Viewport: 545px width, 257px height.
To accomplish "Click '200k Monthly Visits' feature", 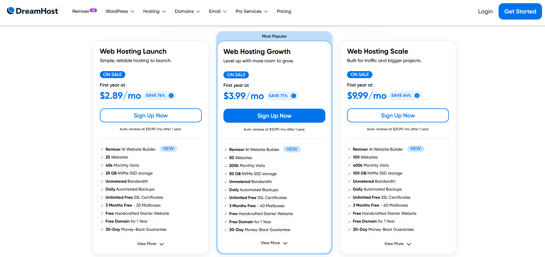I will [247, 166].
